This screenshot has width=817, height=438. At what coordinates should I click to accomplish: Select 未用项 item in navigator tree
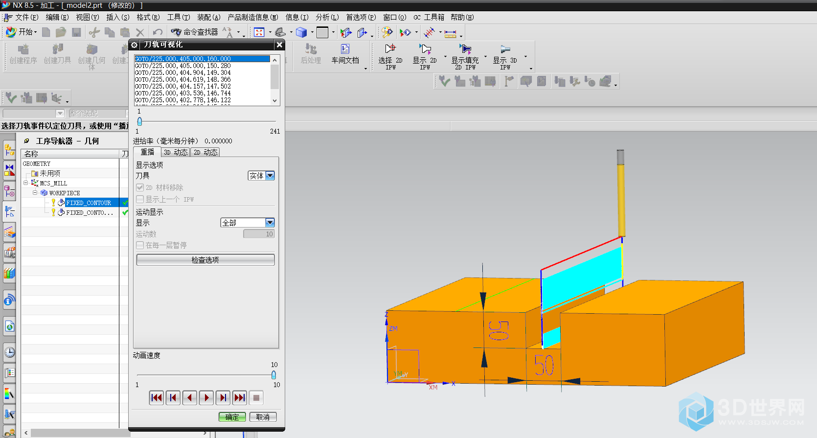click(50, 173)
